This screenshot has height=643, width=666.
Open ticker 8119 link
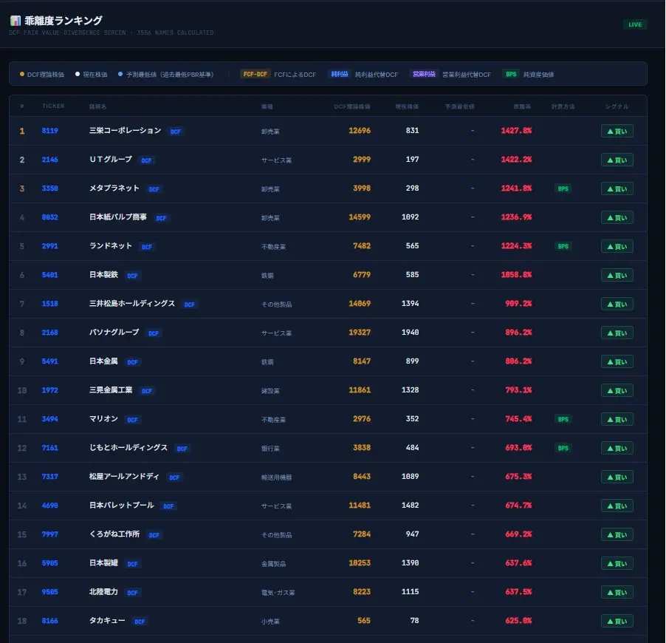tap(49, 131)
